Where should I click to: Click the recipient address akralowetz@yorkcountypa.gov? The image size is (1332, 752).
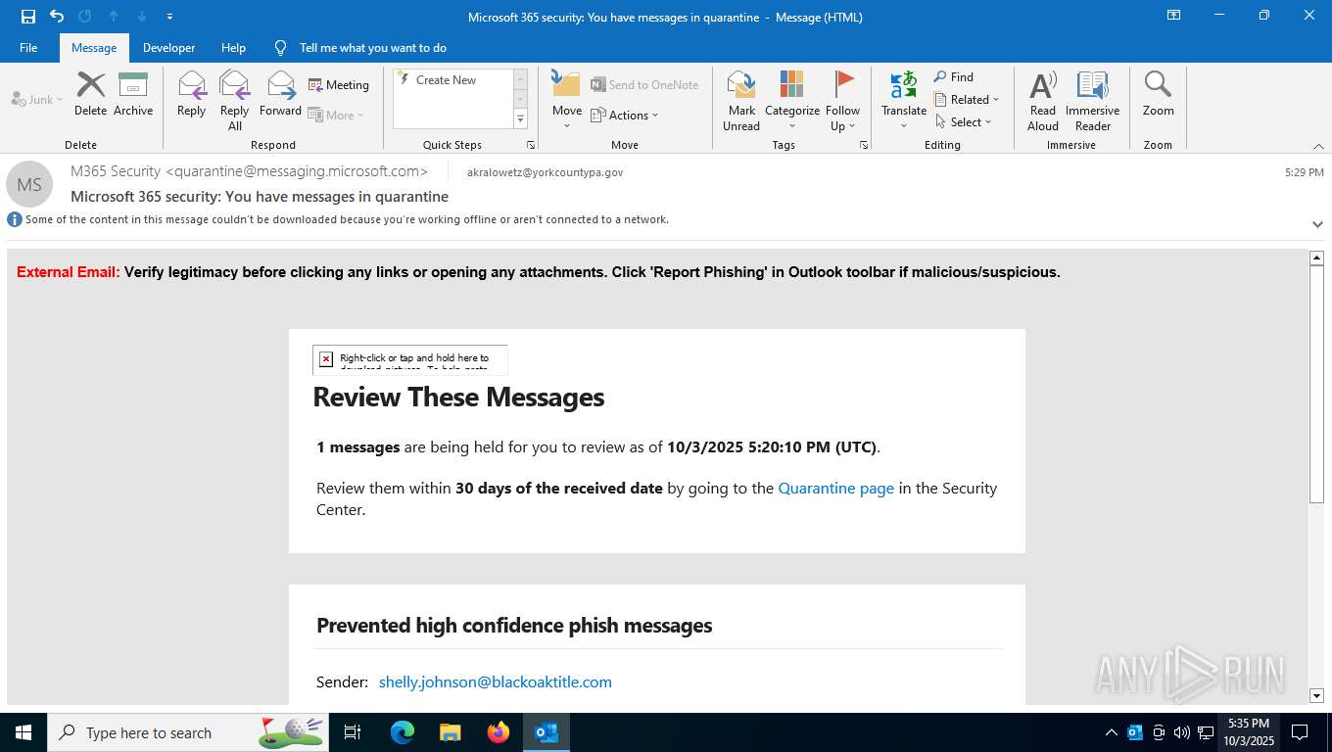(x=545, y=172)
